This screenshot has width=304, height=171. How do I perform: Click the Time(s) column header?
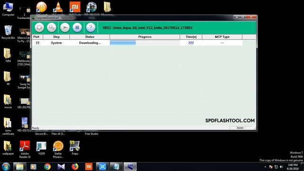pos(191,37)
